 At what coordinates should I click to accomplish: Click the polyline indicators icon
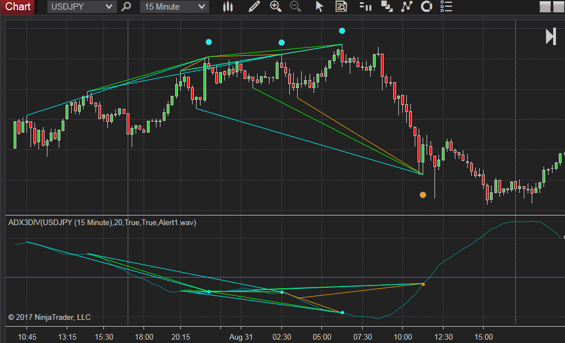tap(406, 7)
